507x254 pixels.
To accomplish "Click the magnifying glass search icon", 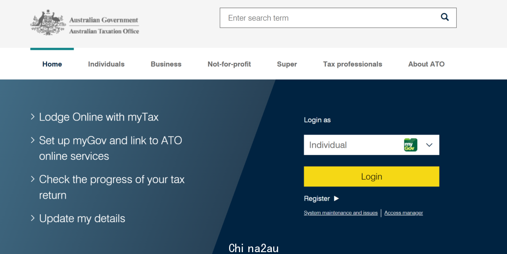I will pos(445,17).
